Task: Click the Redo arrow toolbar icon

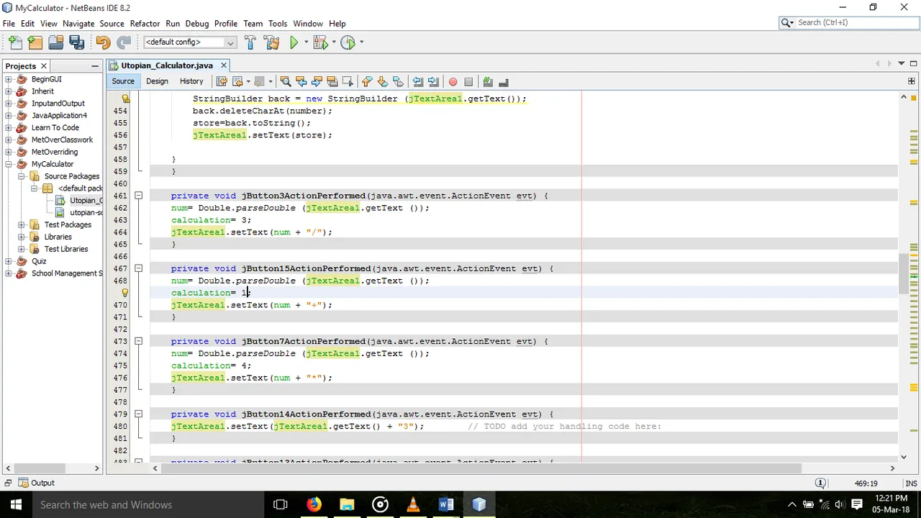Action: tap(124, 42)
